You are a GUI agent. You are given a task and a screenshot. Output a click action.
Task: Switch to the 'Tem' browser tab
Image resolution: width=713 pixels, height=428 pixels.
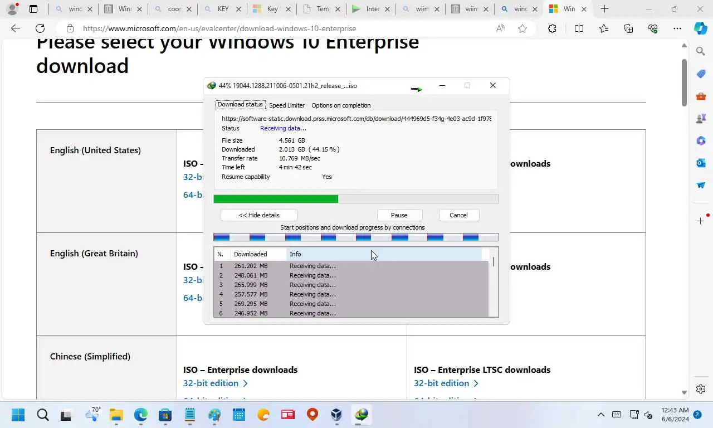[x=323, y=9]
